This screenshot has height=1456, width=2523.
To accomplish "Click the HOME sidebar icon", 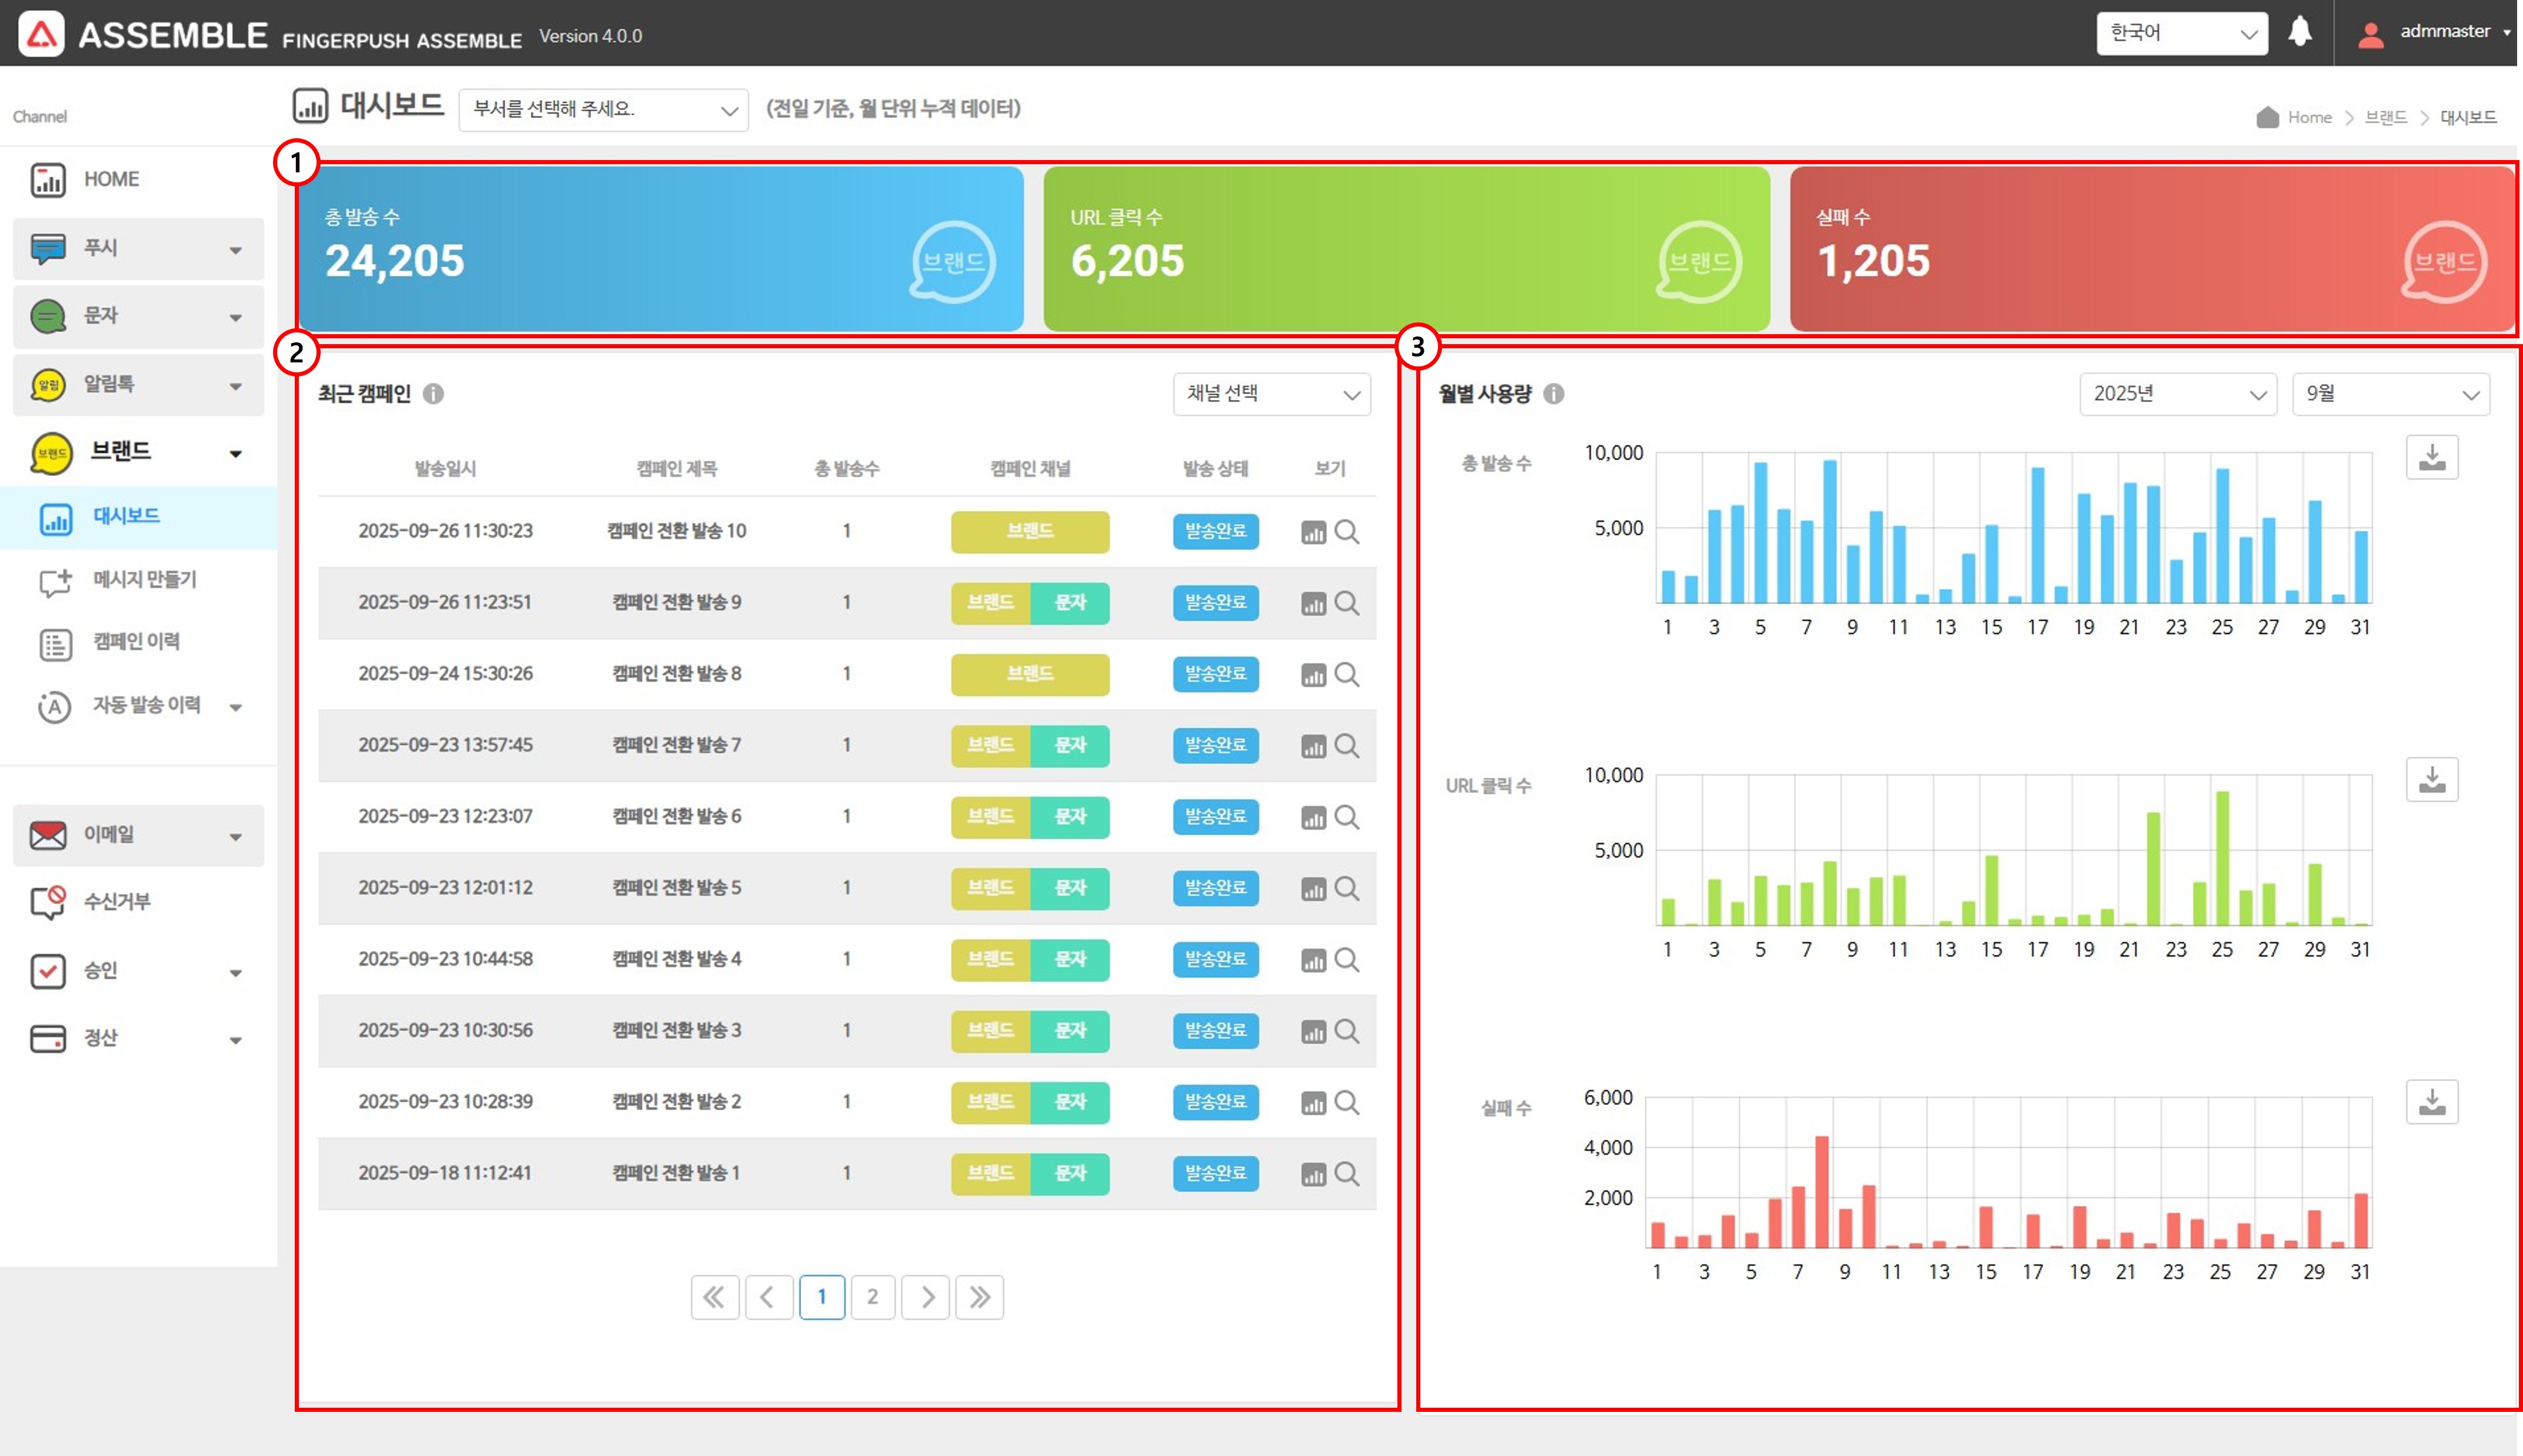I will [48, 180].
